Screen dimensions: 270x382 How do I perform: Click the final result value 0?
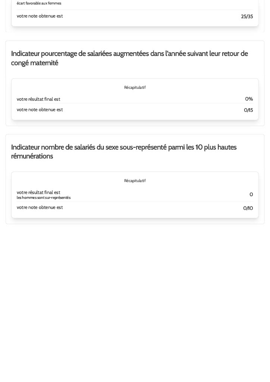[x=251, y=194]
